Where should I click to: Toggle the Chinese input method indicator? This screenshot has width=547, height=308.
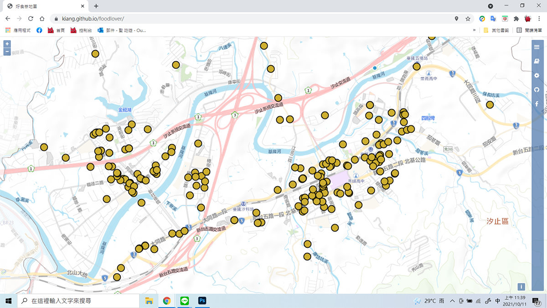[497, 301]
